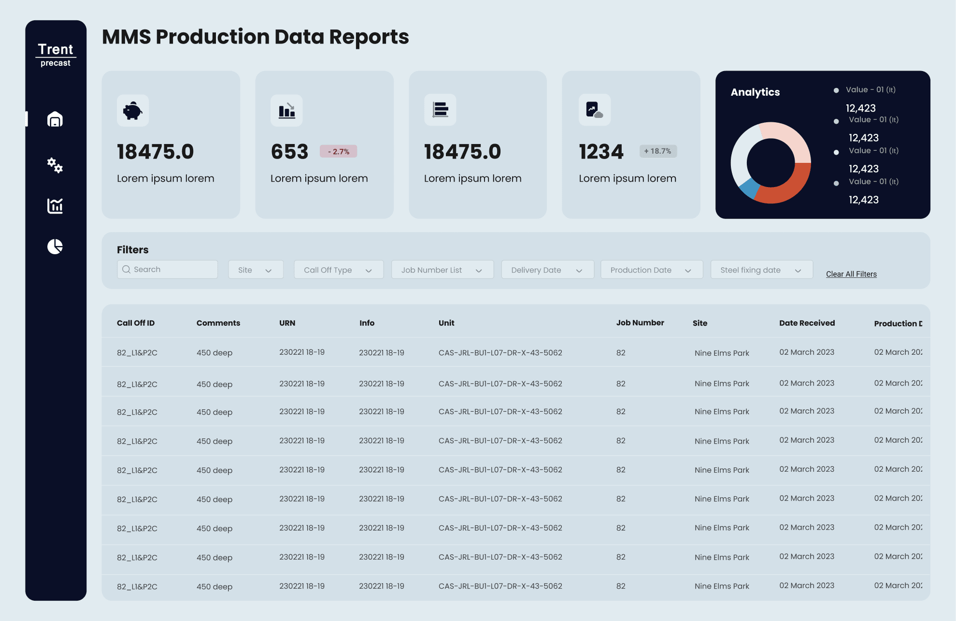Expand the Production Date dropdown
Screen dimensions: 956x621
pos(651,270)
